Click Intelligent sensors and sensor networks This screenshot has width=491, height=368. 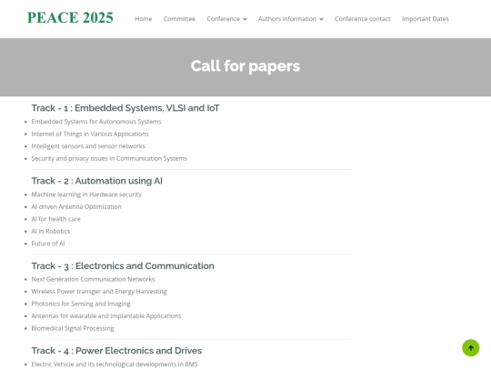(x=88, y=146)
